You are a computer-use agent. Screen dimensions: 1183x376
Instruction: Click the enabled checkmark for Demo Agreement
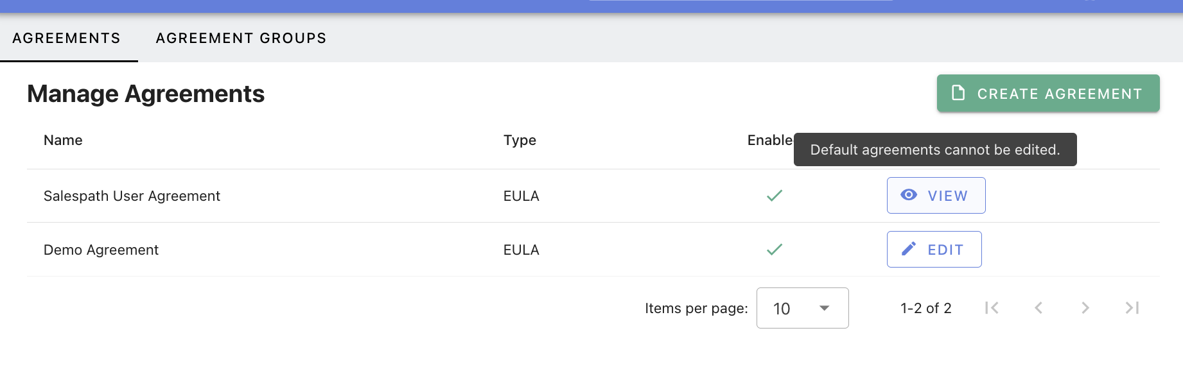tap(775, 250)
